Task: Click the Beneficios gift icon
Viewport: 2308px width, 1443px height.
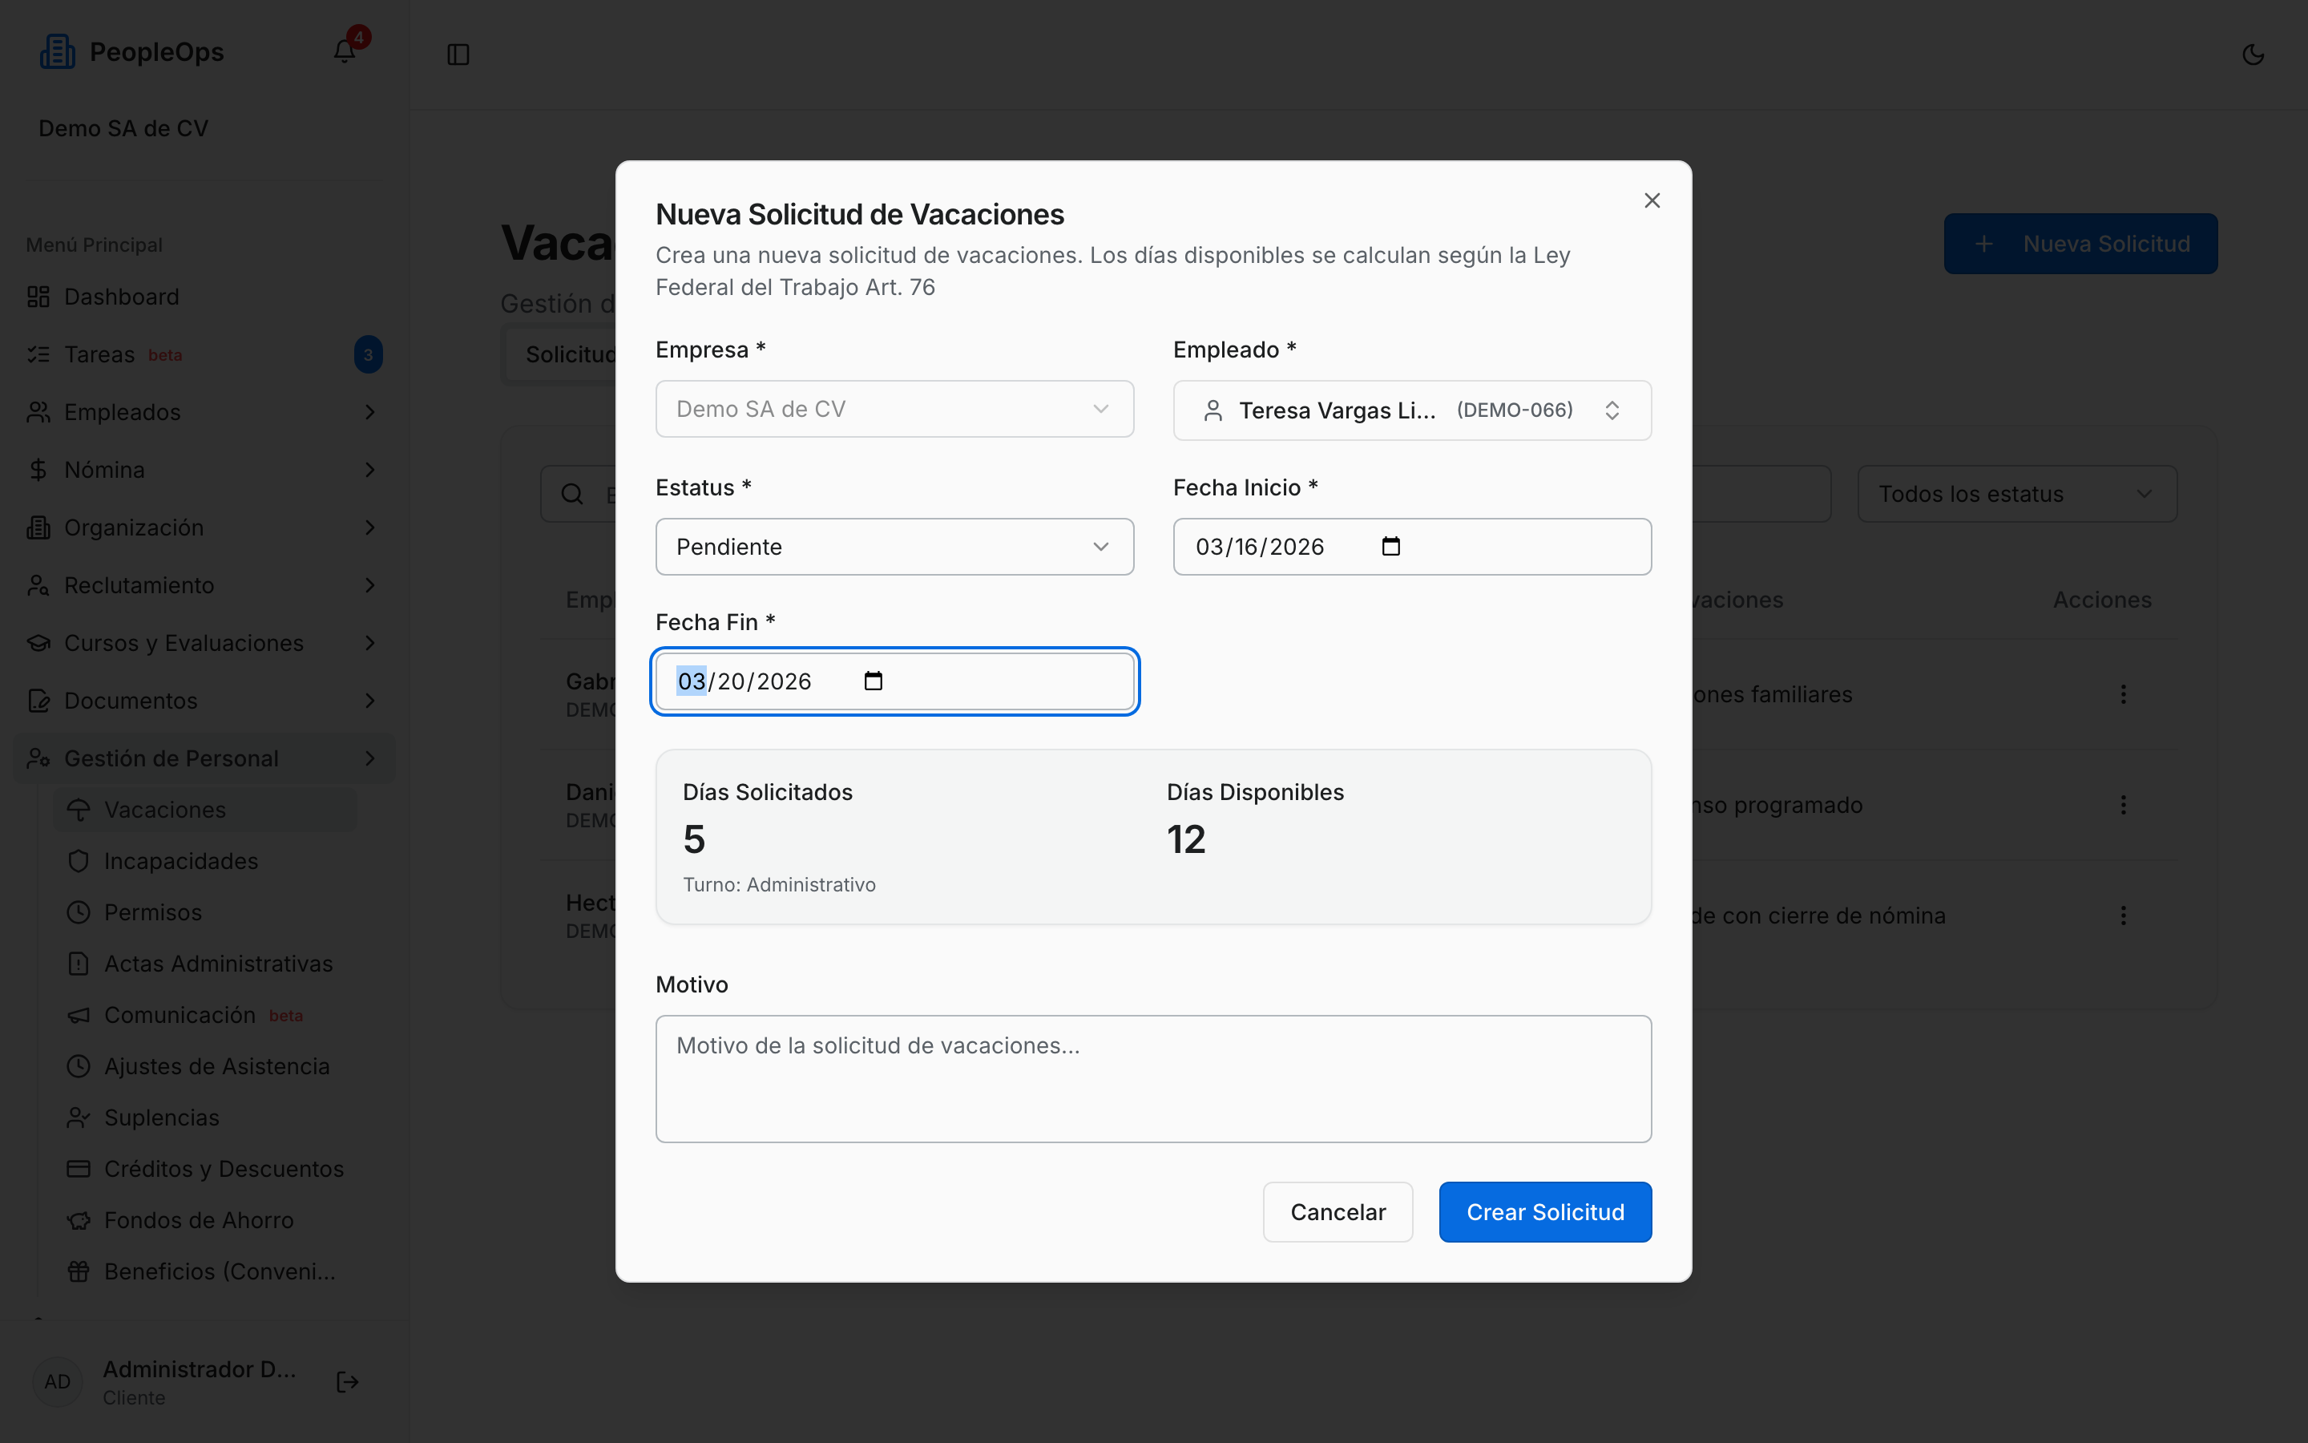Action: [79, 1272]
